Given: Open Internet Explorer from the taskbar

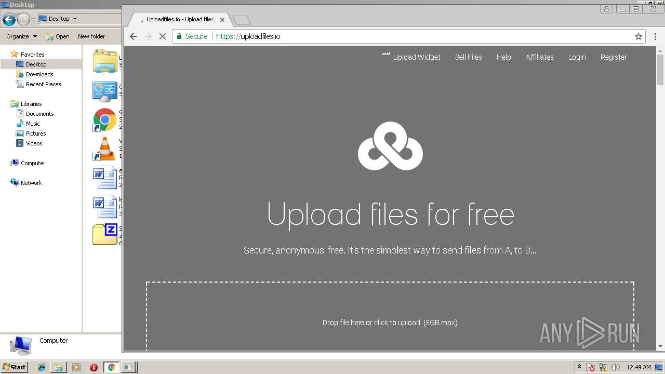Looking at the screenshot, I should [x=42, y=367].
